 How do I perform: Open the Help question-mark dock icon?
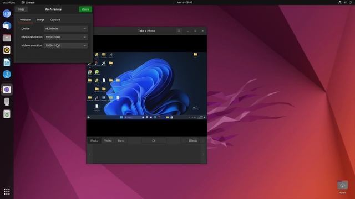click(x=7, y=75)
